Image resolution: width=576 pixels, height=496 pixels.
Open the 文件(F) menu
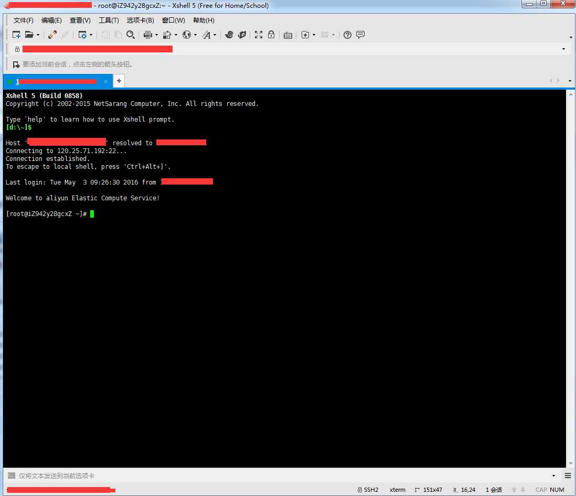[x=23, y=20]
